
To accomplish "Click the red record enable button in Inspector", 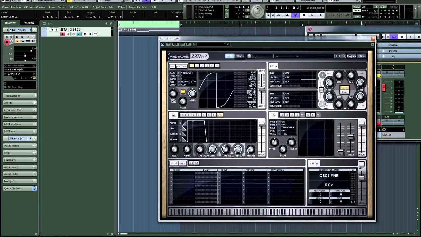I will click(6, 42).
